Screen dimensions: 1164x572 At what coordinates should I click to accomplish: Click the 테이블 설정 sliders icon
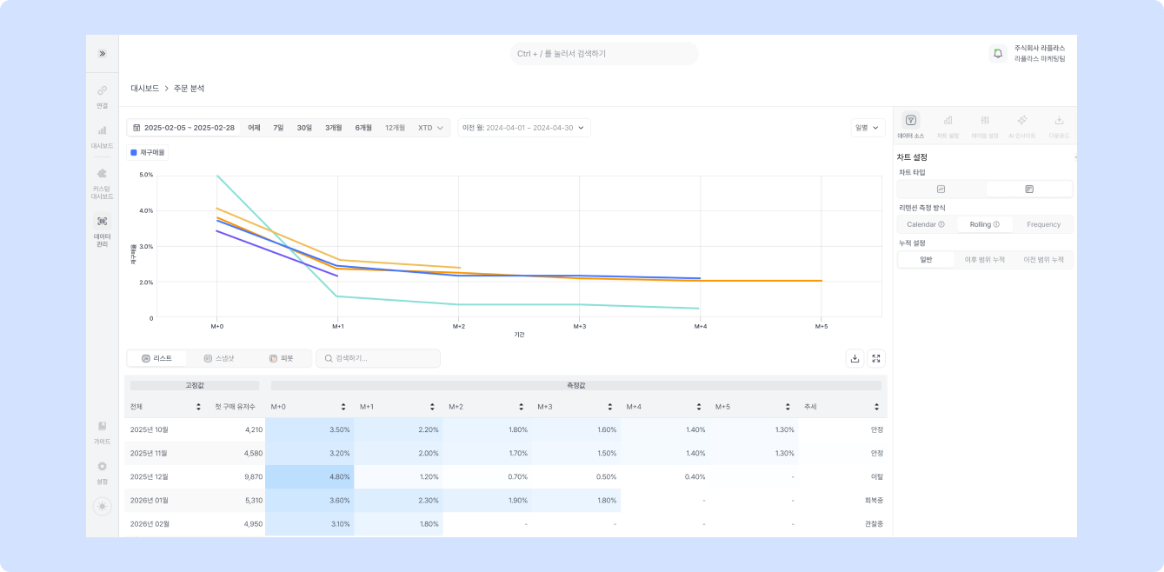pos(985,121)
